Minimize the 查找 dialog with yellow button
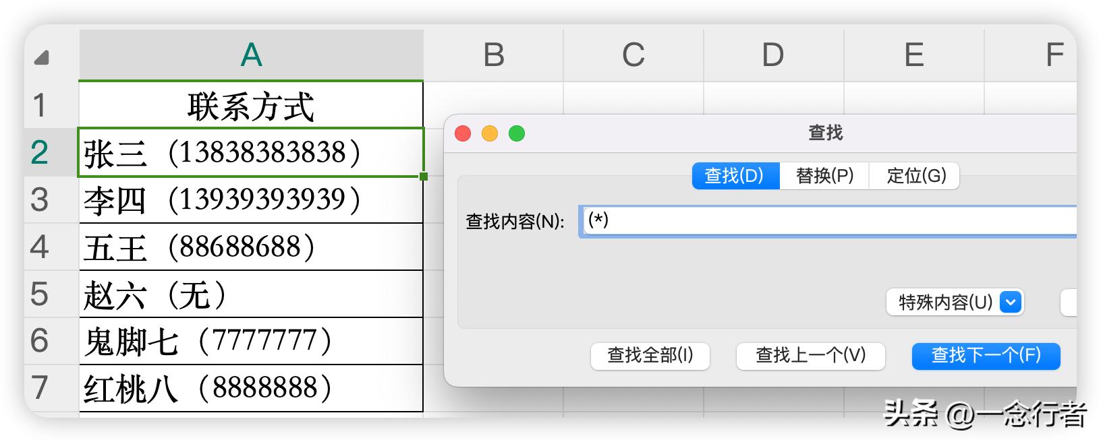This screenshot has height=442, width=1101. pos(490,133)
